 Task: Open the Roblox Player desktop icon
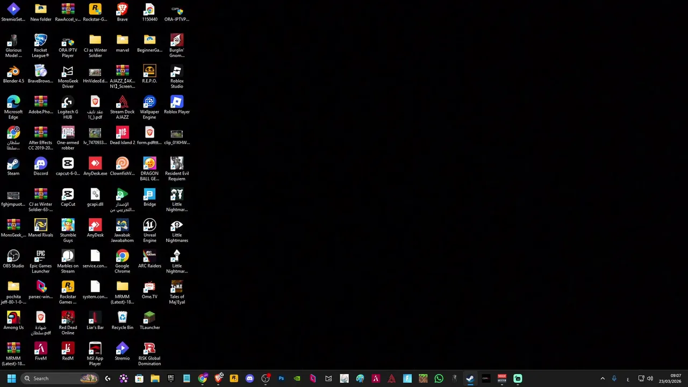pos(177,105)
